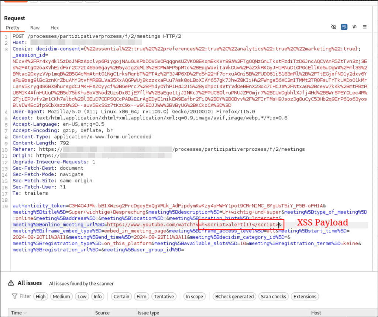Toggle the BCheck generated filter
This screenshot has height=317, width=378.
click(x=234, y=296)
